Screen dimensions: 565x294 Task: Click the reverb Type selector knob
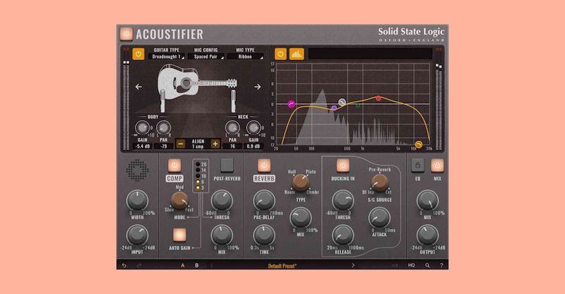click(301, 182)
